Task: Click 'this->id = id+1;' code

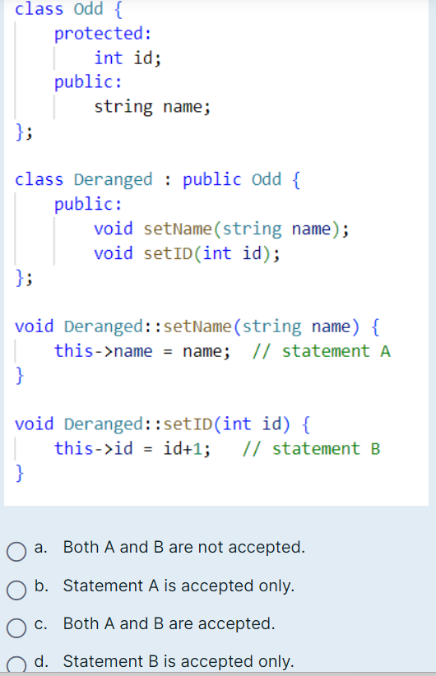Action: [132, 449]
